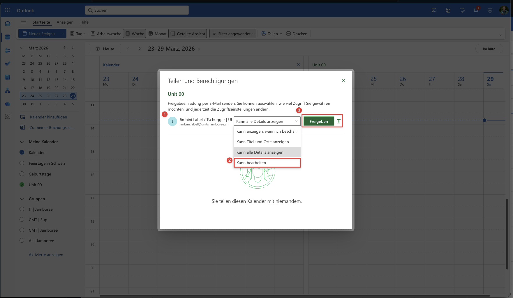Select the Kann bearbeiten option
Viewport: 513px width, 298px height.
pyautogui.click(x=267, y=163)
